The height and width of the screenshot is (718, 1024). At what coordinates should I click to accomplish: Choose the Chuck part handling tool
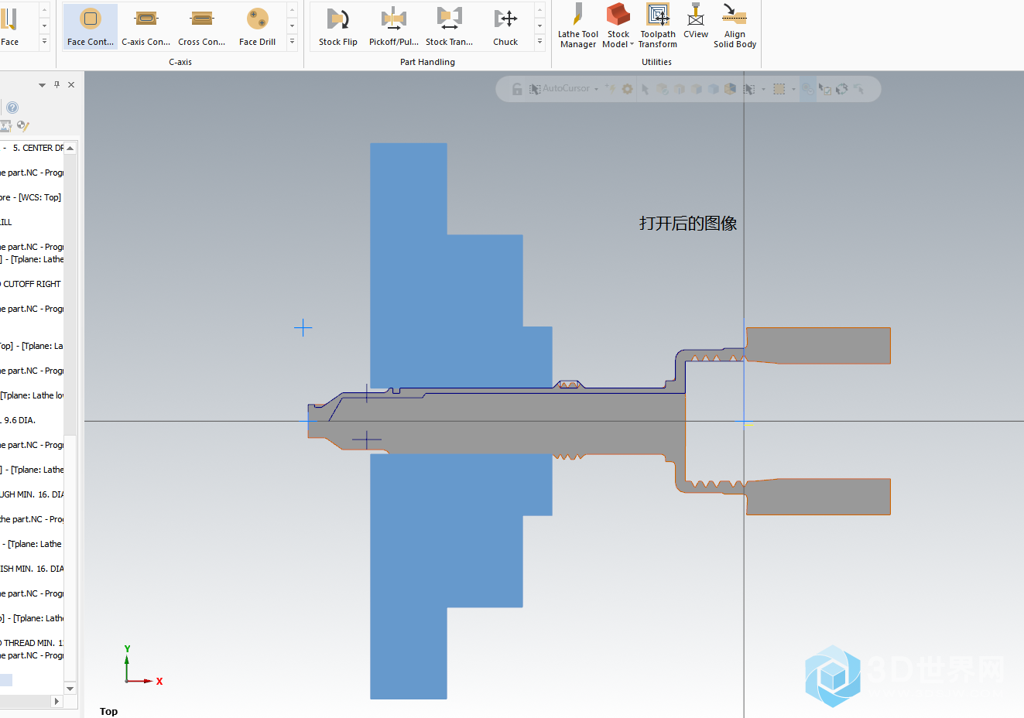pyautogui.click(x=505, y=26)
